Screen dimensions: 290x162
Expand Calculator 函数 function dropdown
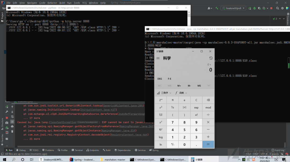click(x=181, y=93)
